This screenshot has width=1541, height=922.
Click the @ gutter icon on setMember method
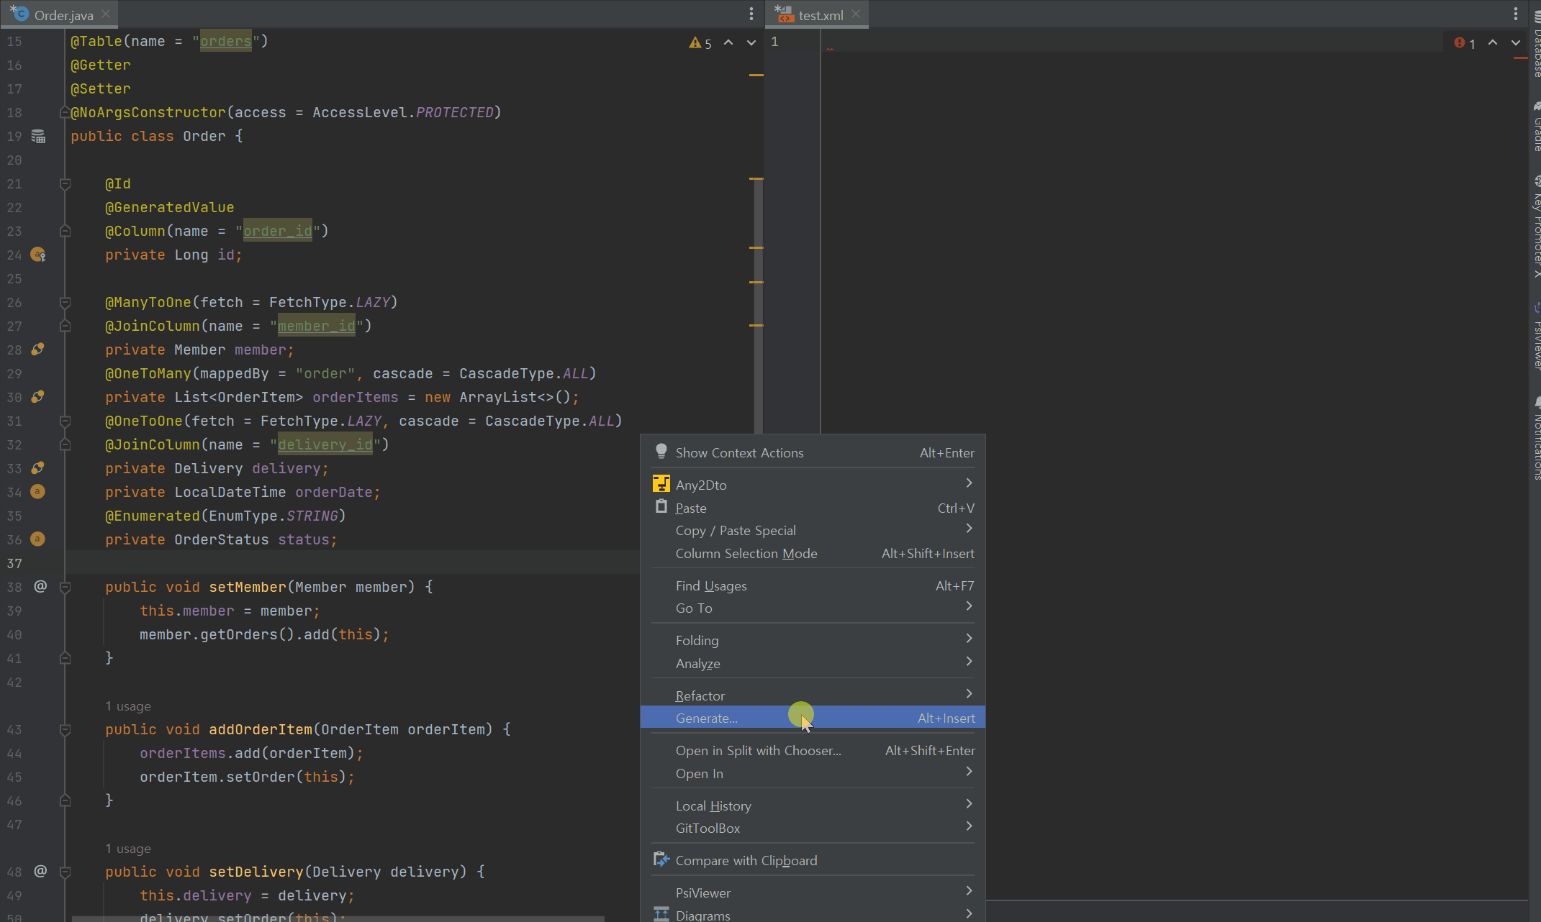tap(40, 587)
